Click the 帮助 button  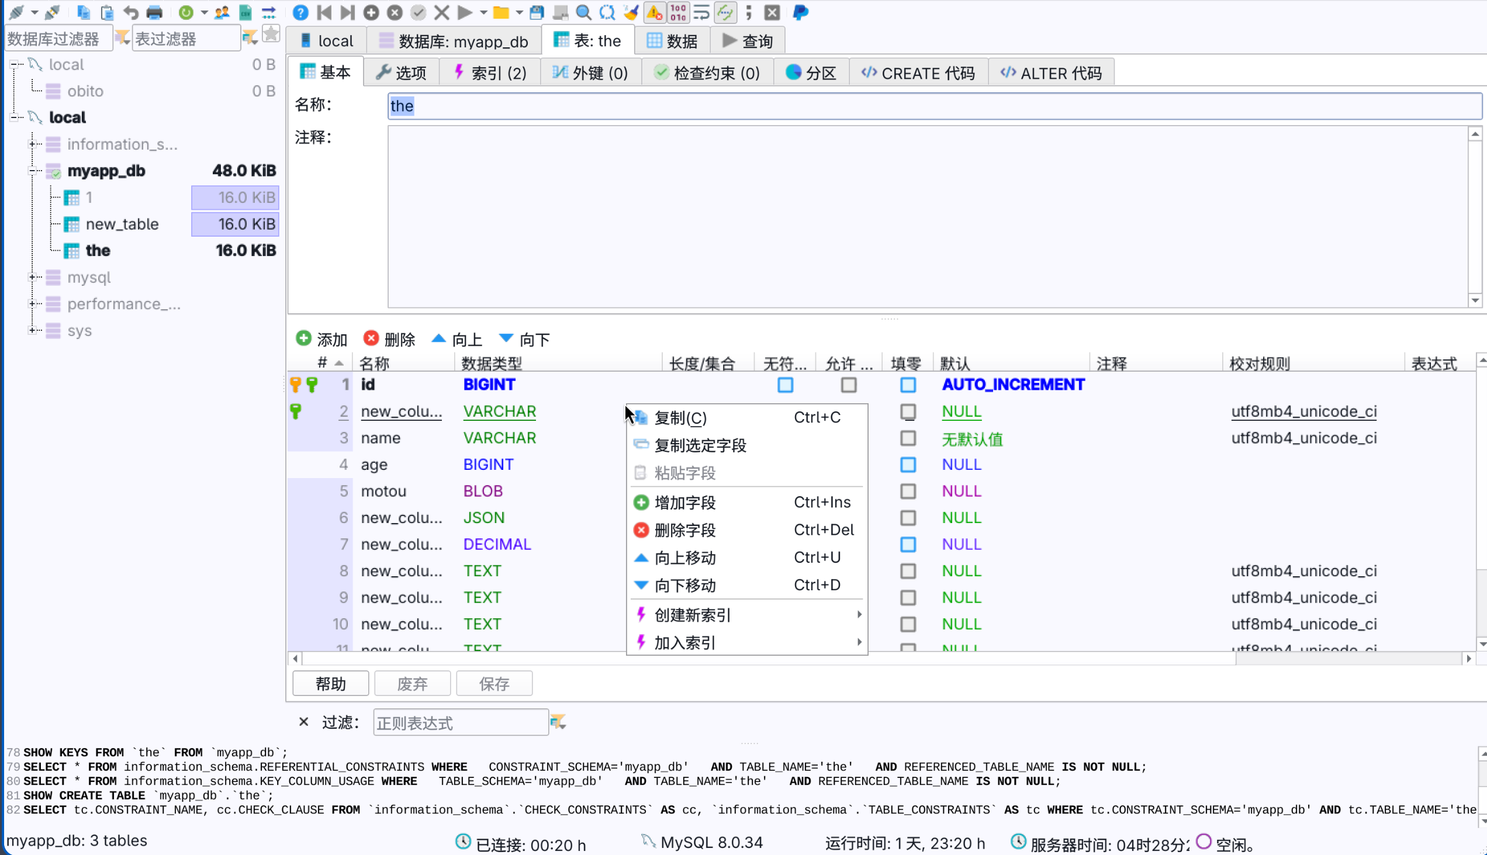tap(331, 684)
